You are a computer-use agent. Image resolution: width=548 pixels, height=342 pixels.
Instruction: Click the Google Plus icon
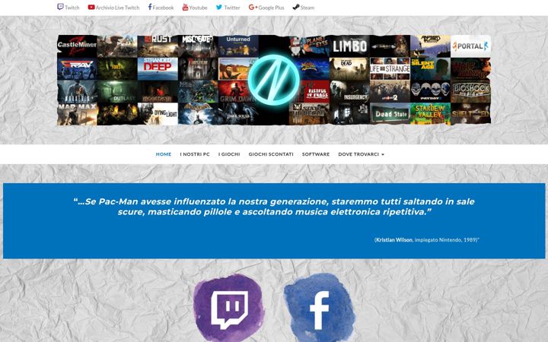253,7
